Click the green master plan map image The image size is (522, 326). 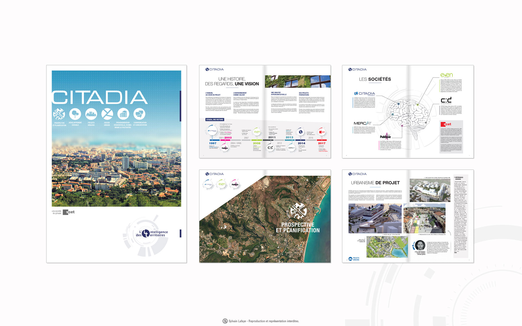coord(387,247)
